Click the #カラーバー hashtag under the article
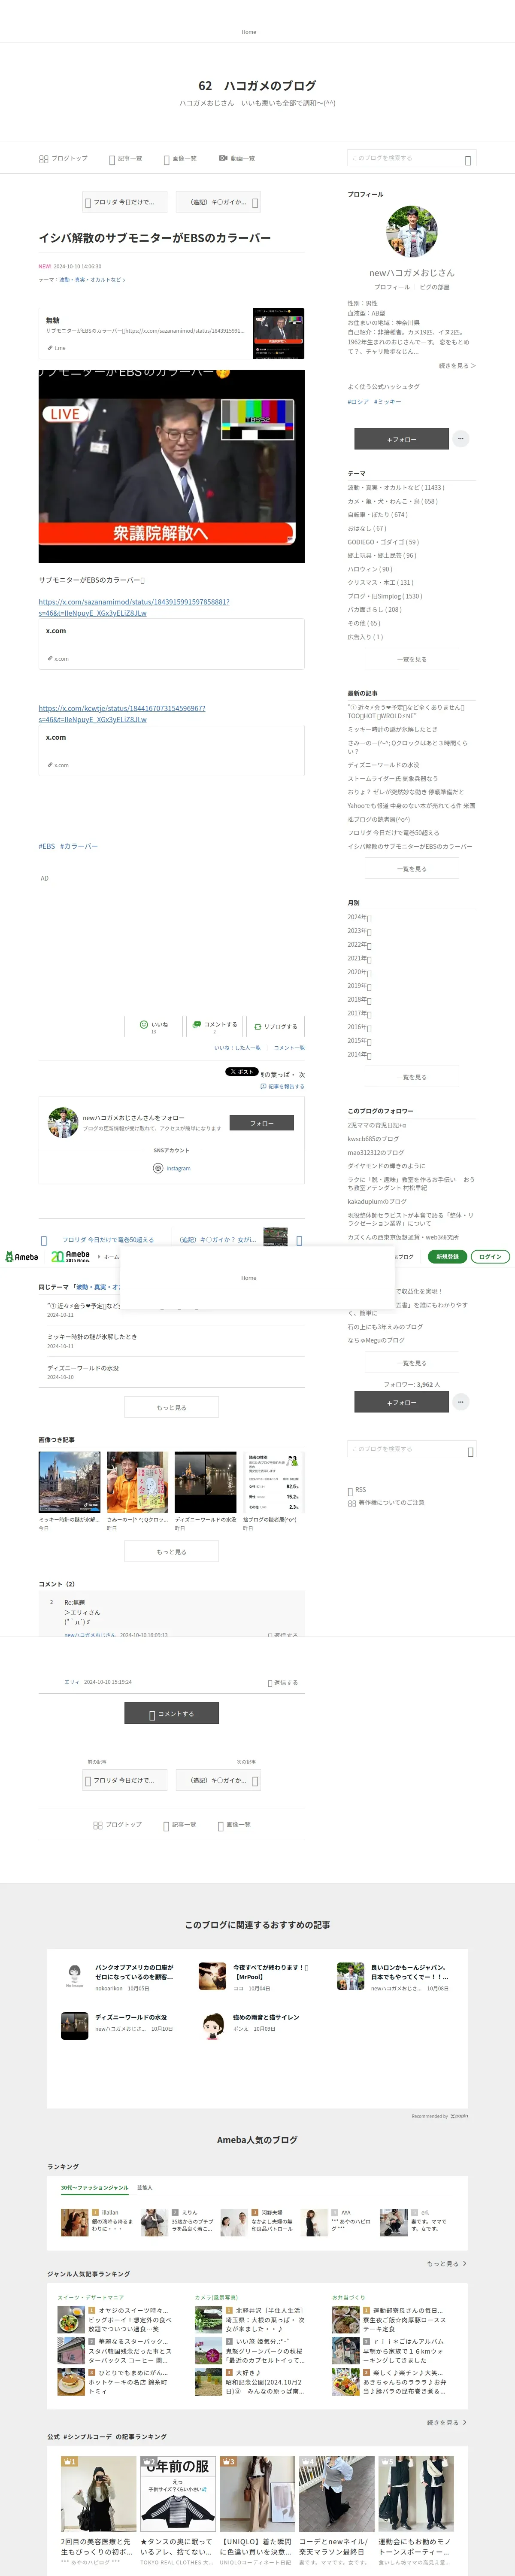Image resolution: width=515 pixels, height=2576 pixels. (79, 846)
